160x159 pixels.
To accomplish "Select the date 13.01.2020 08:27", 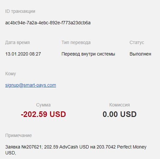I will coord(23,54).
